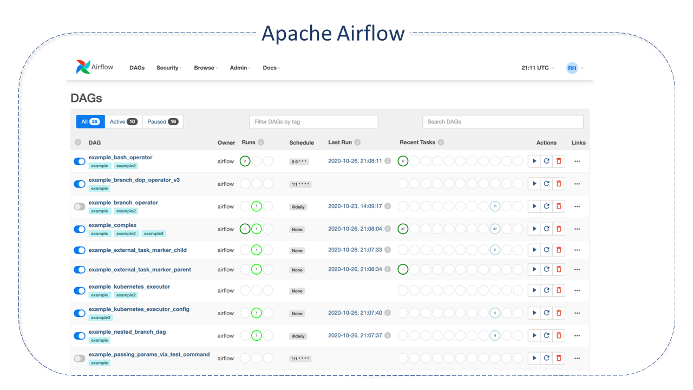The image size is (693, 390).
Task: Delete the example_kubernetes_executor DAG
Action: tap(559, 290)
